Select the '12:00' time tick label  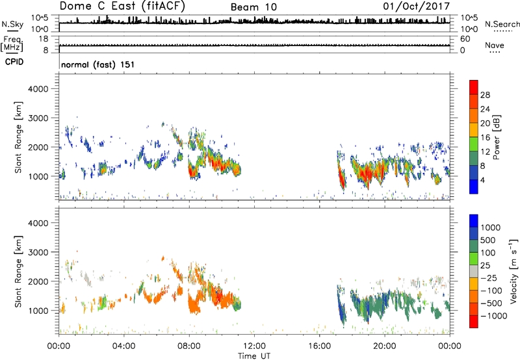tap(254, 346)
